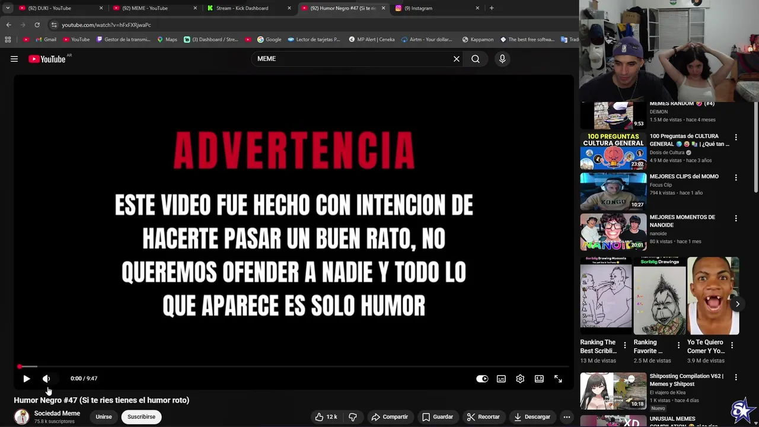Open Yo Te Quiero Comer short thumbnail

[713, 296]
